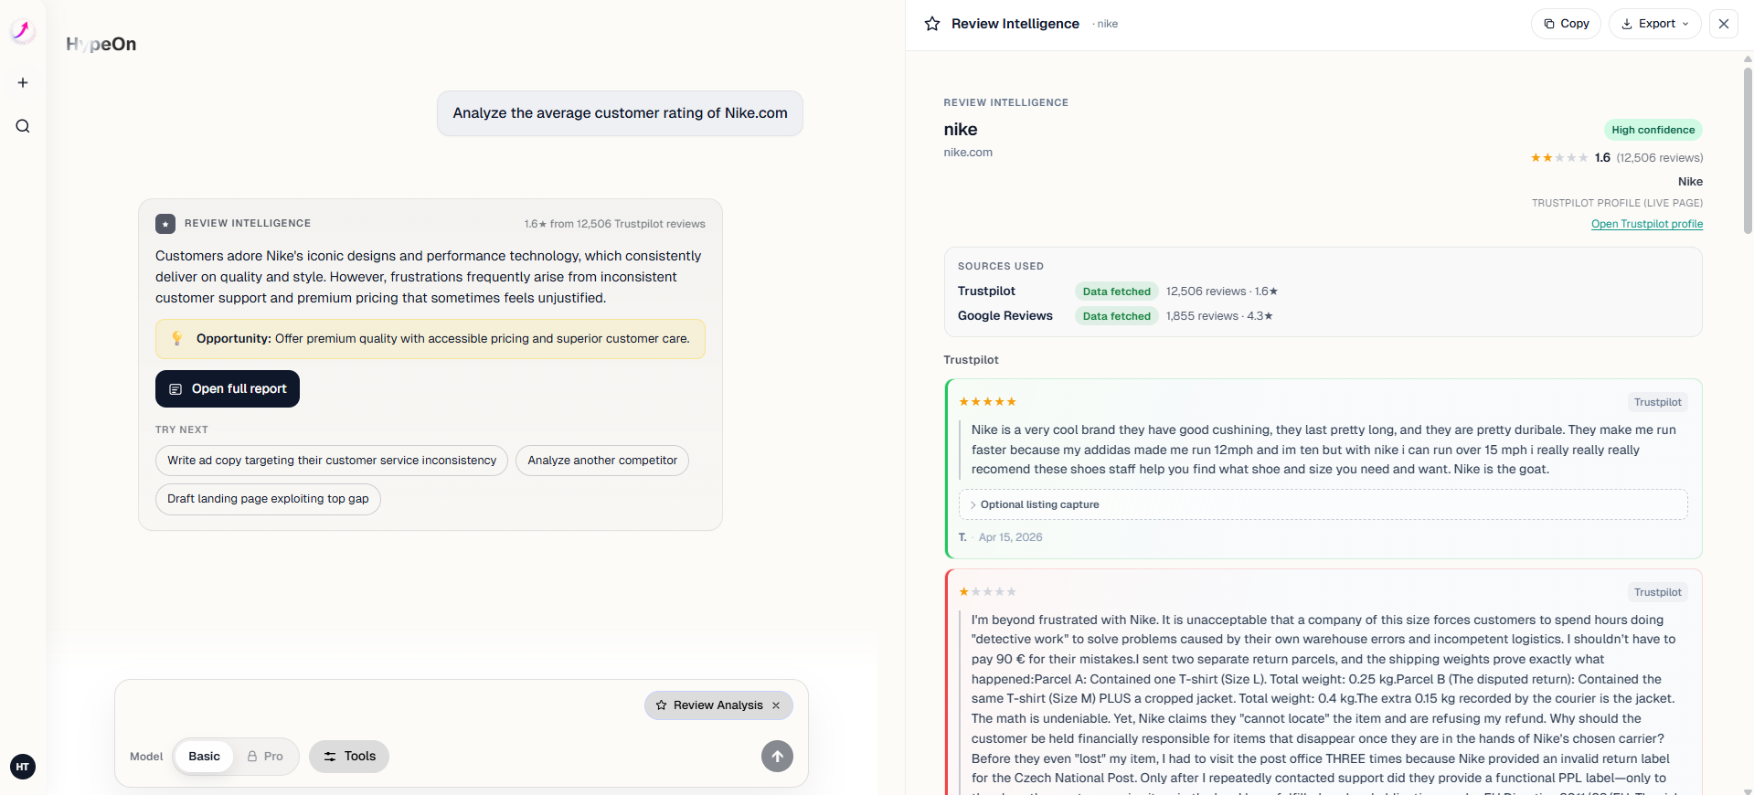Click Data fetched badge for Google Reviews
Viewport: 1754px width, 795px height.
pos(1117,316)
